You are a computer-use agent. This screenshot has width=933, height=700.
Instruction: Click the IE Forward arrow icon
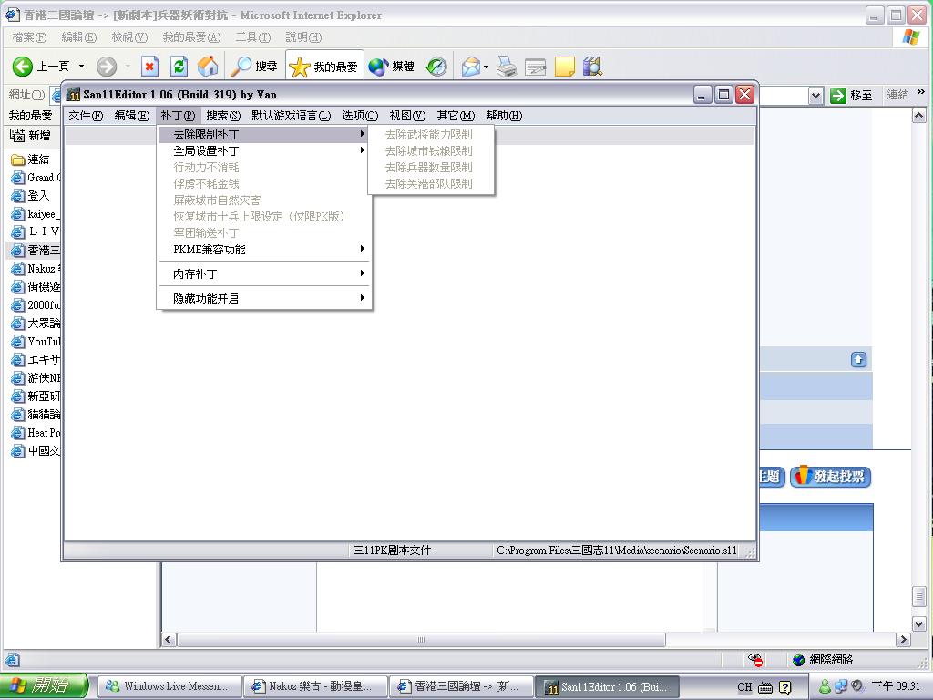107,66
